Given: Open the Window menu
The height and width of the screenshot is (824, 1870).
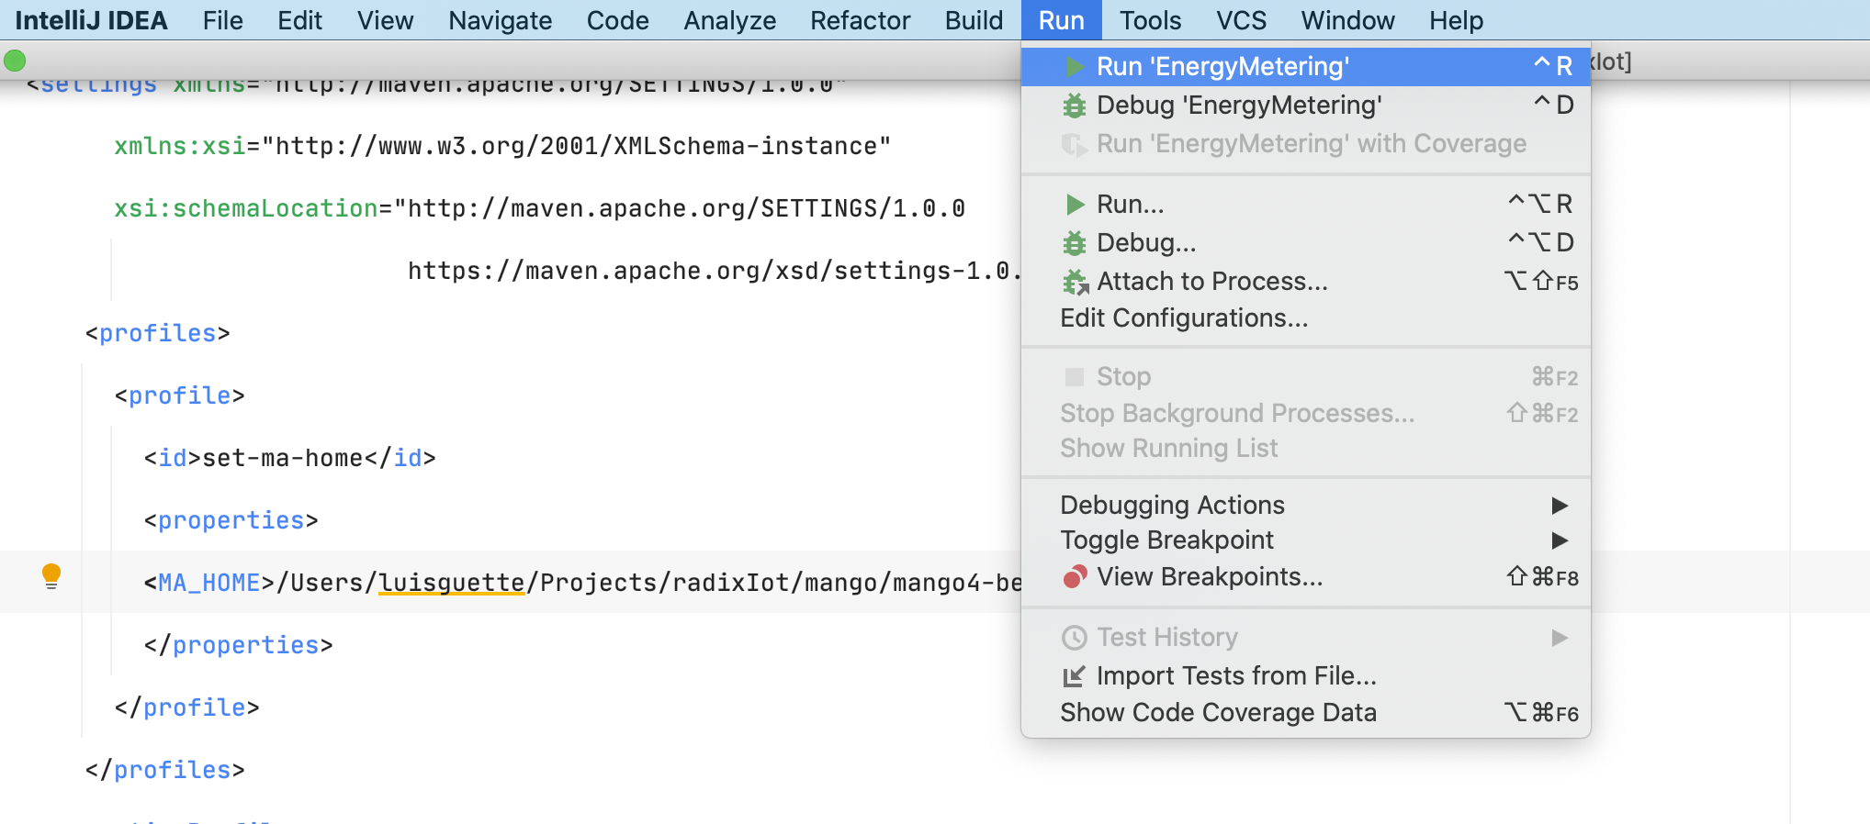Looking at the screenshot, I should point(1348,20).
